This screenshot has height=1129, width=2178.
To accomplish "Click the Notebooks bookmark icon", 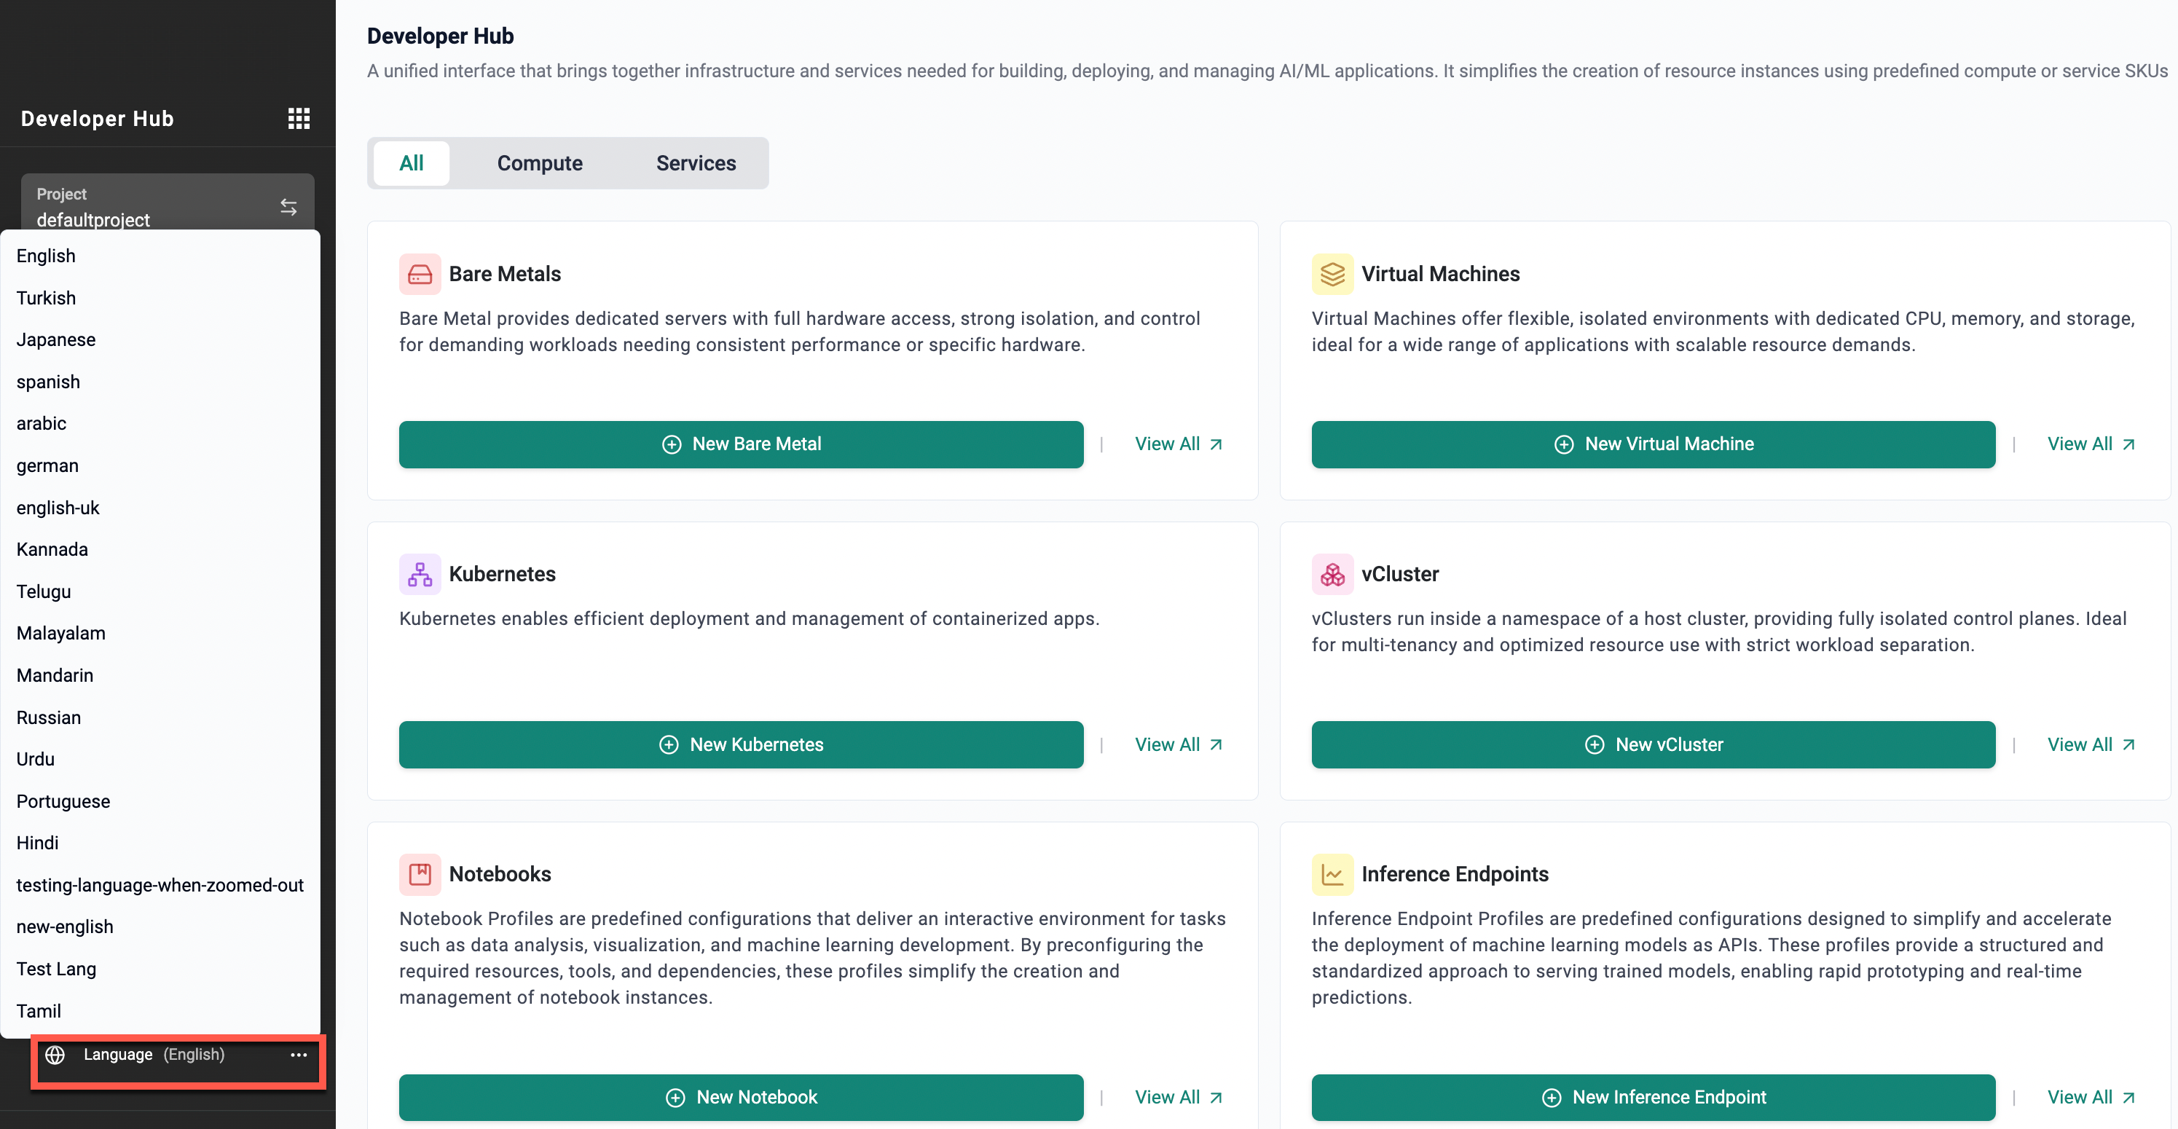I will pyautogui.click(x=420, y=873).
